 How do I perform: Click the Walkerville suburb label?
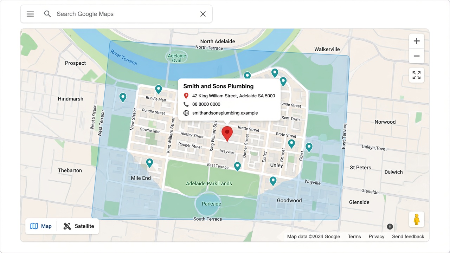pyautogui.click(x=327, y=49)
